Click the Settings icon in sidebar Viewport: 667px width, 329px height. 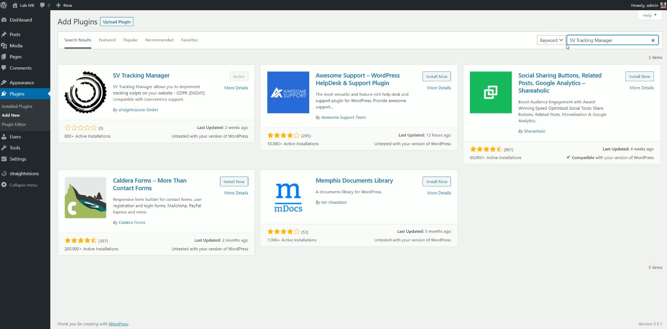coord(4,159)
